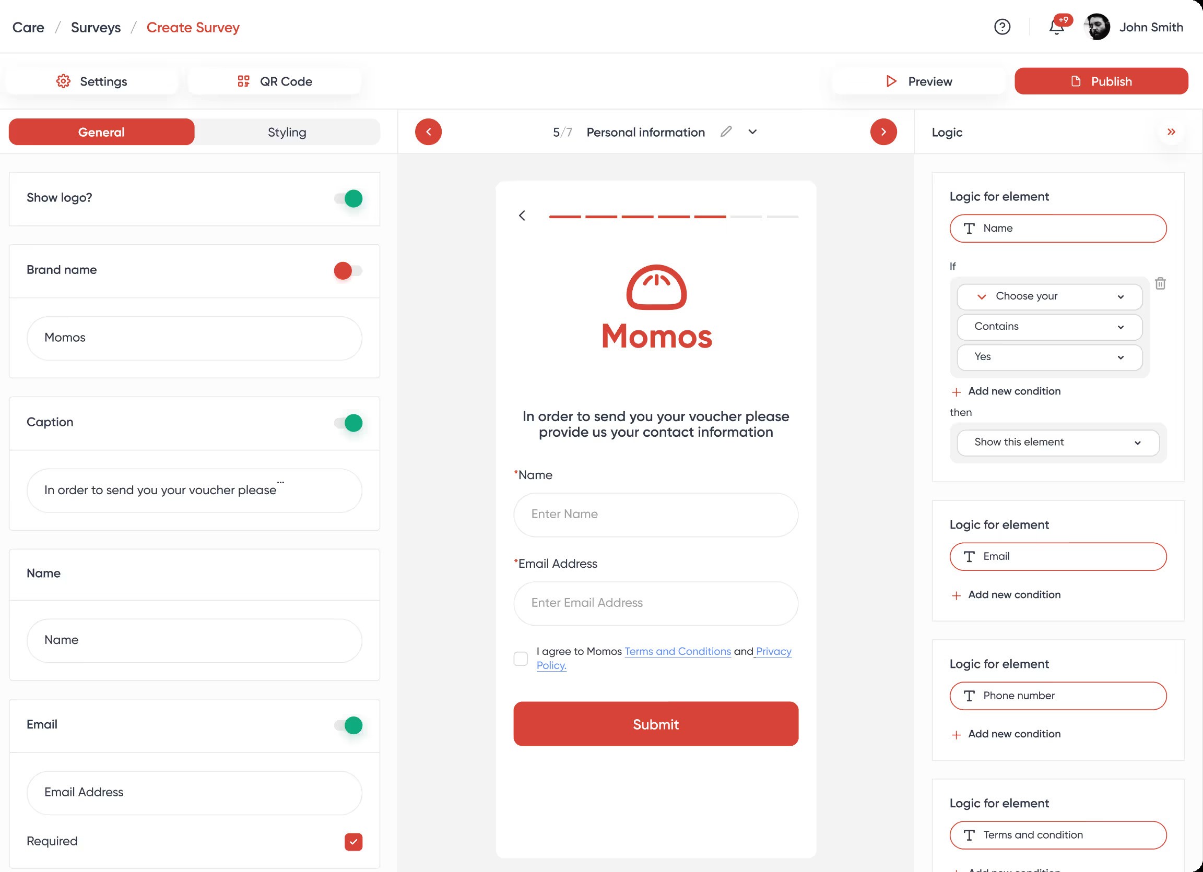This screenshot has height=872, width=1203.
Task: Open the QR Code tab
Action: click(x=274, y=81)
